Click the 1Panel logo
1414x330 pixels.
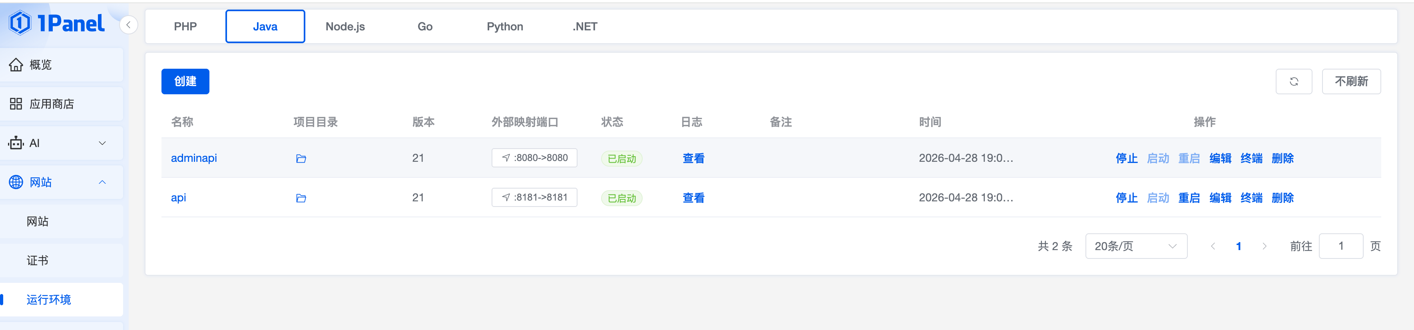[x=56, y=23]
